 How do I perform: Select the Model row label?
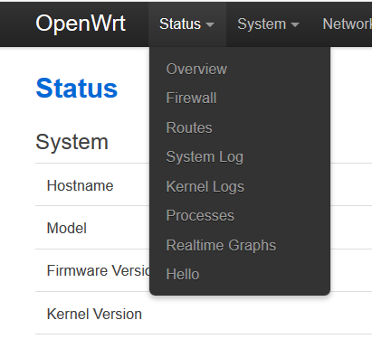tap(67, 228)
